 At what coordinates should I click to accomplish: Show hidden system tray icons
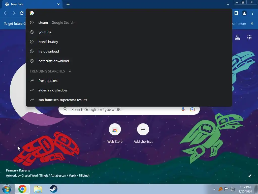214,189
